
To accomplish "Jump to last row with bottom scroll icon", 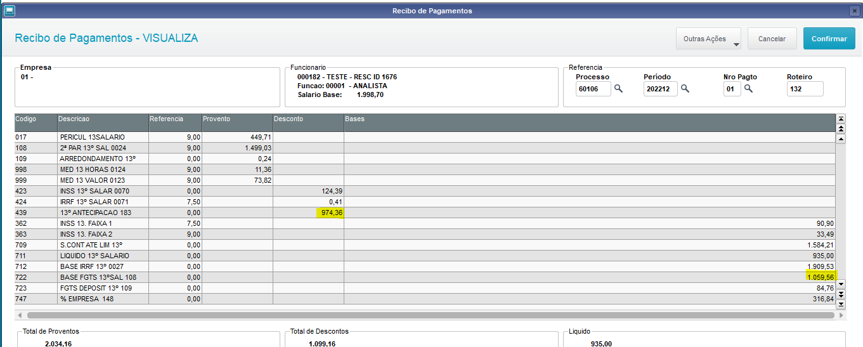I will 841,304.
